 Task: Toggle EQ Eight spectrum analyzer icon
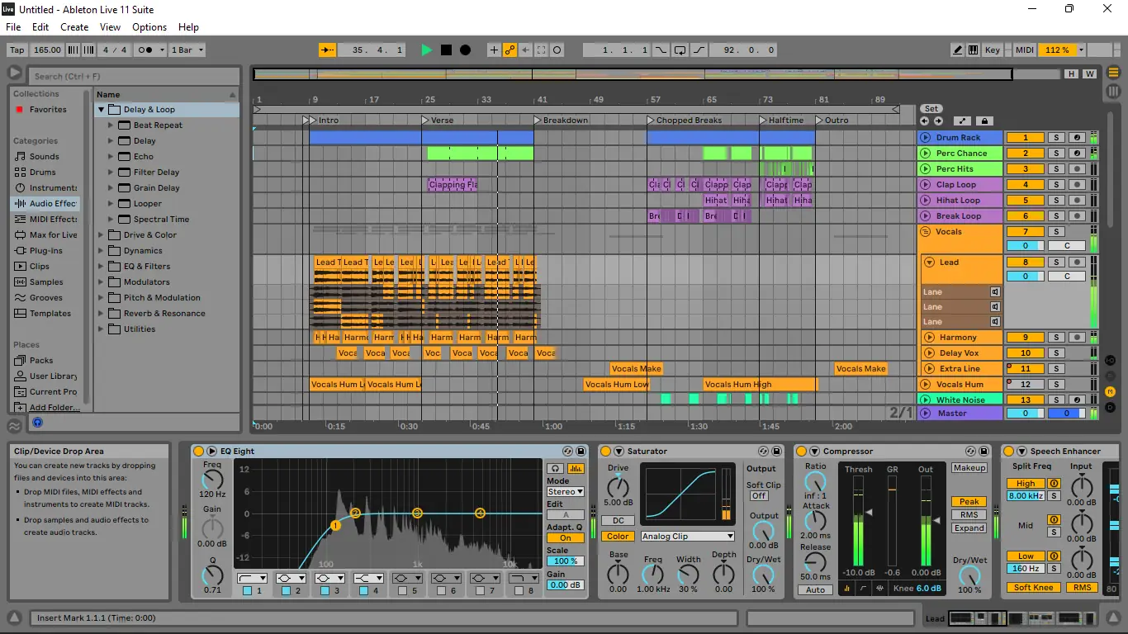click(576, 468)
